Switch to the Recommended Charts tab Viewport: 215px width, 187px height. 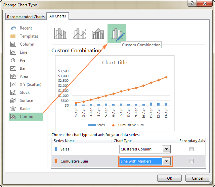pos(26,17)
